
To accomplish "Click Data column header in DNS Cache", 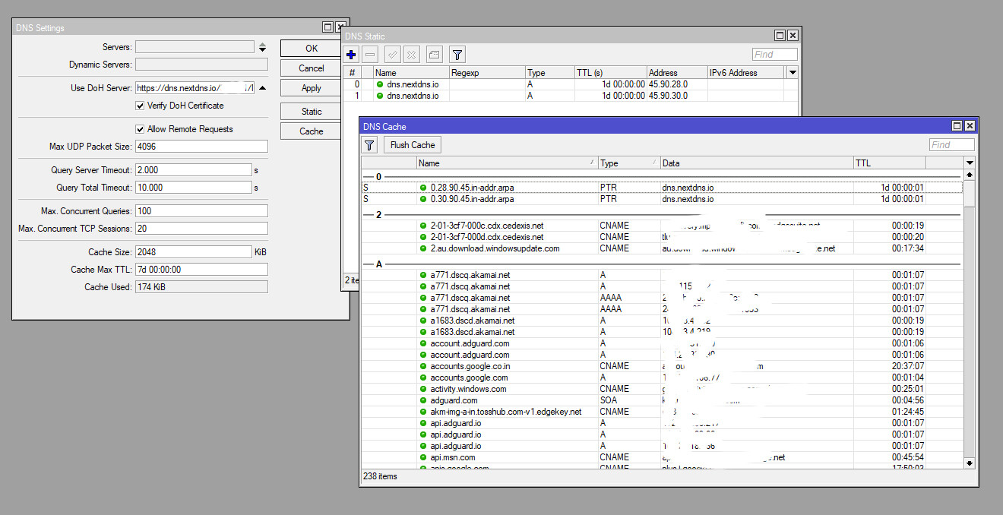I will (x=758, y=163).
